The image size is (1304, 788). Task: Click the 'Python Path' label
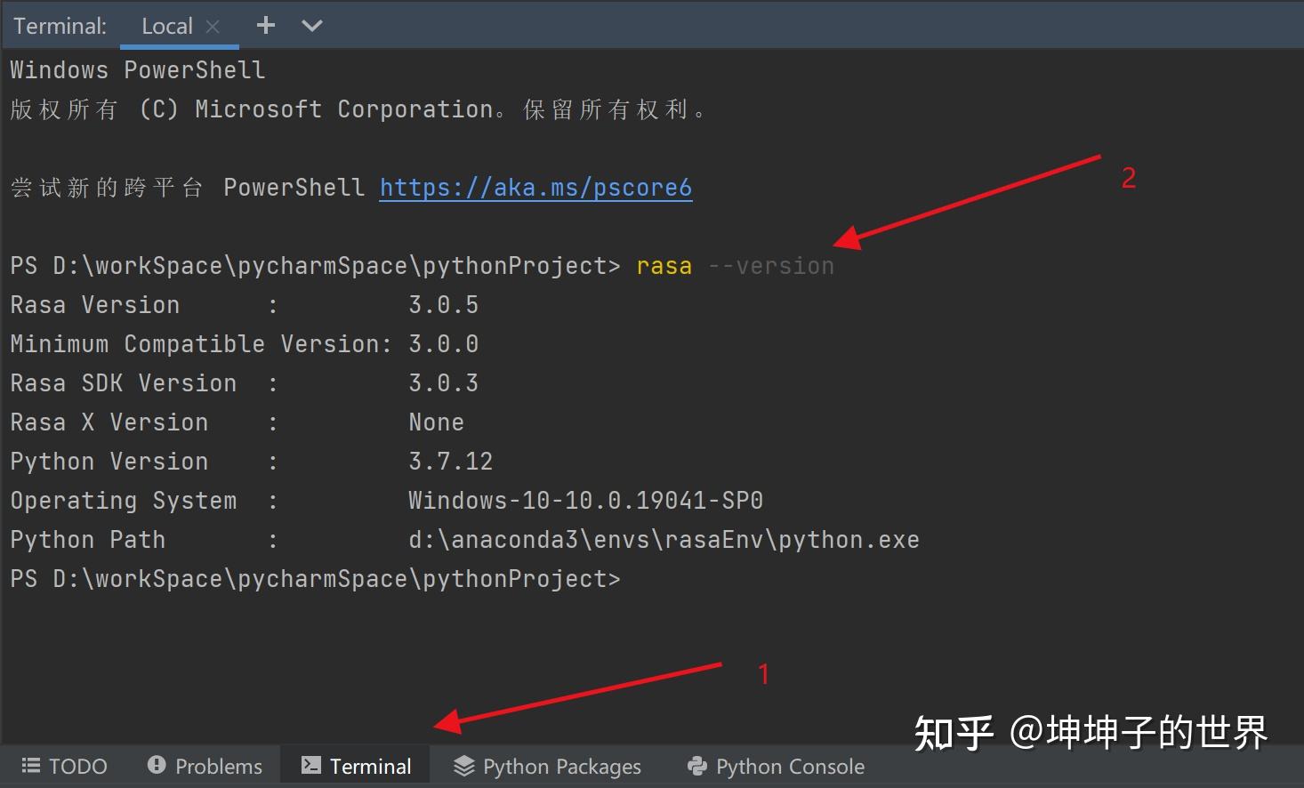87,540
